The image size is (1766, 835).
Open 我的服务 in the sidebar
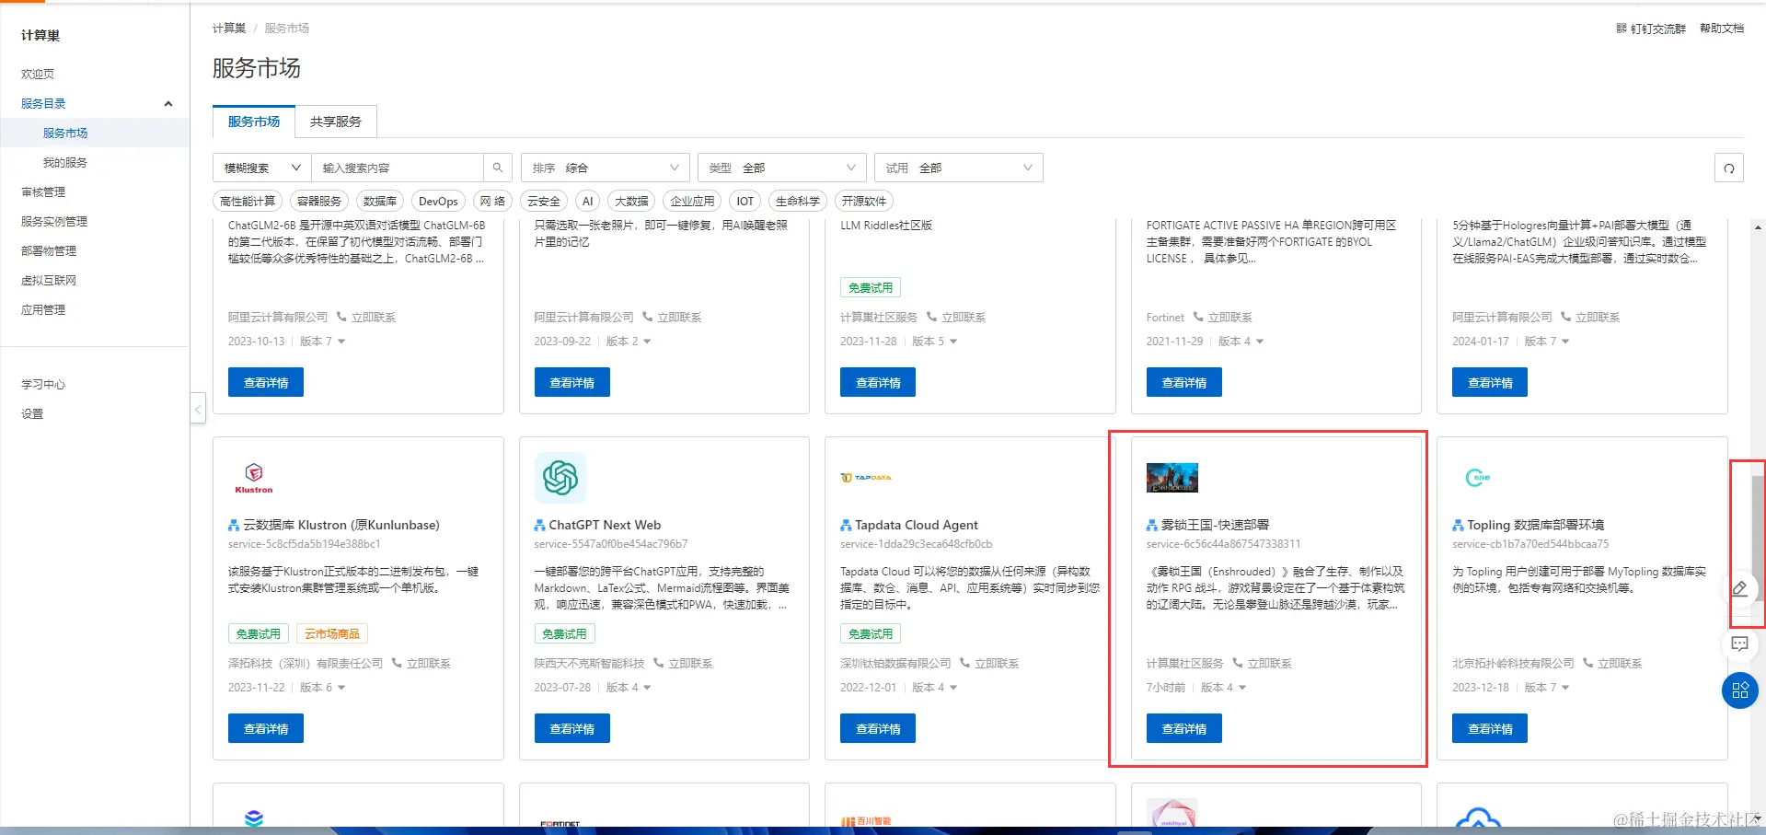pos(65,163)
